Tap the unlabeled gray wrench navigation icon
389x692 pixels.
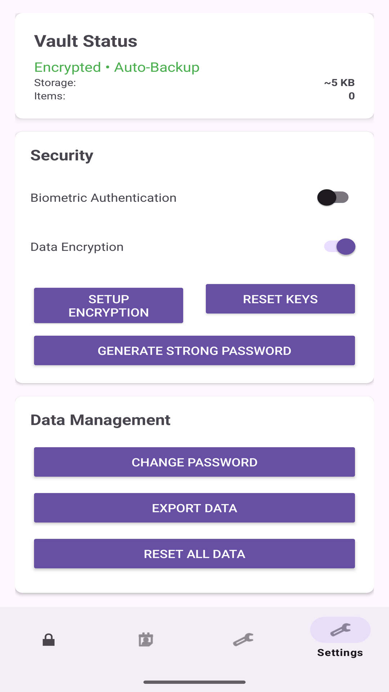pos(243,640)
